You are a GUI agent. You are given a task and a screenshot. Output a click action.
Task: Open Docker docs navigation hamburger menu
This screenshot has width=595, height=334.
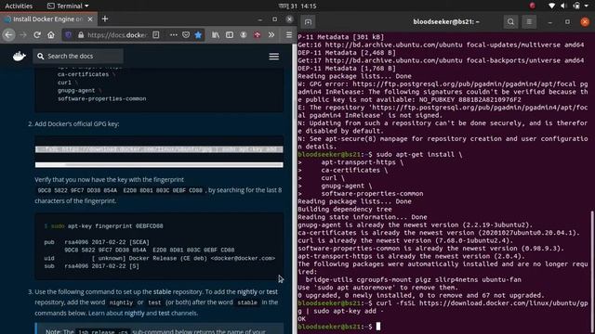274,57
